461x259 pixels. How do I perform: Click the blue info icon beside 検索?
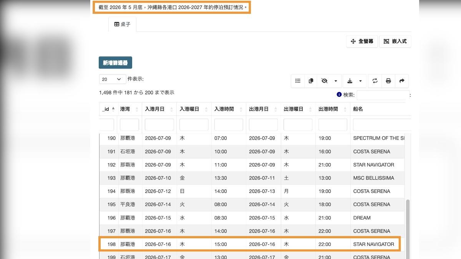(339, 94)
